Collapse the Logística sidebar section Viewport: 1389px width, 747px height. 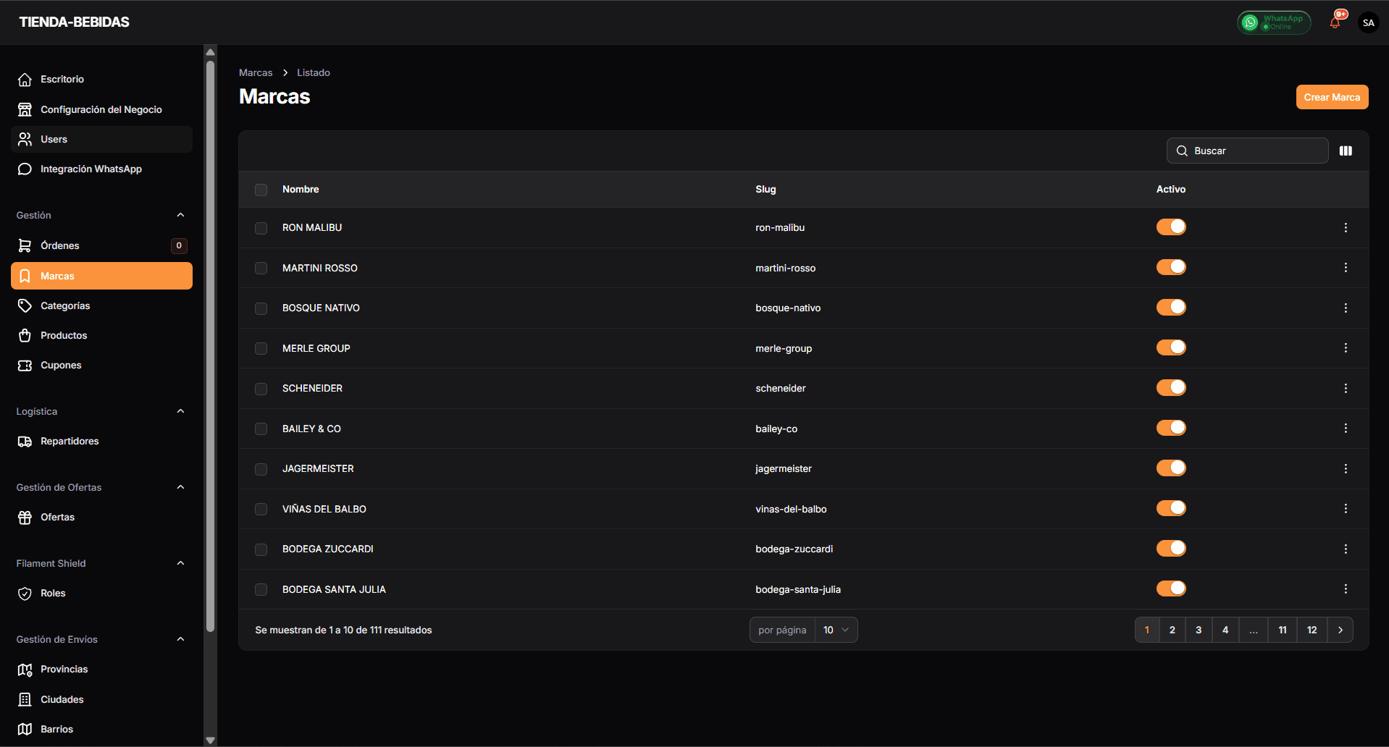click(180, 411)
